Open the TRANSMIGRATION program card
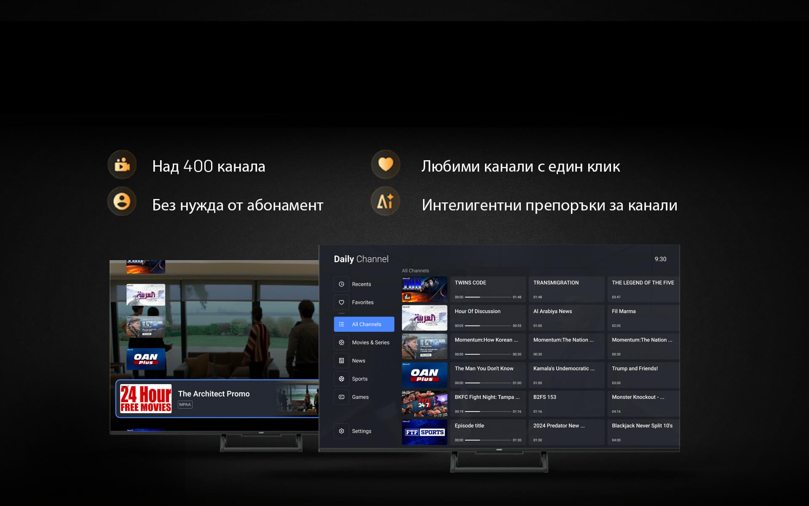 pos(566,289)
